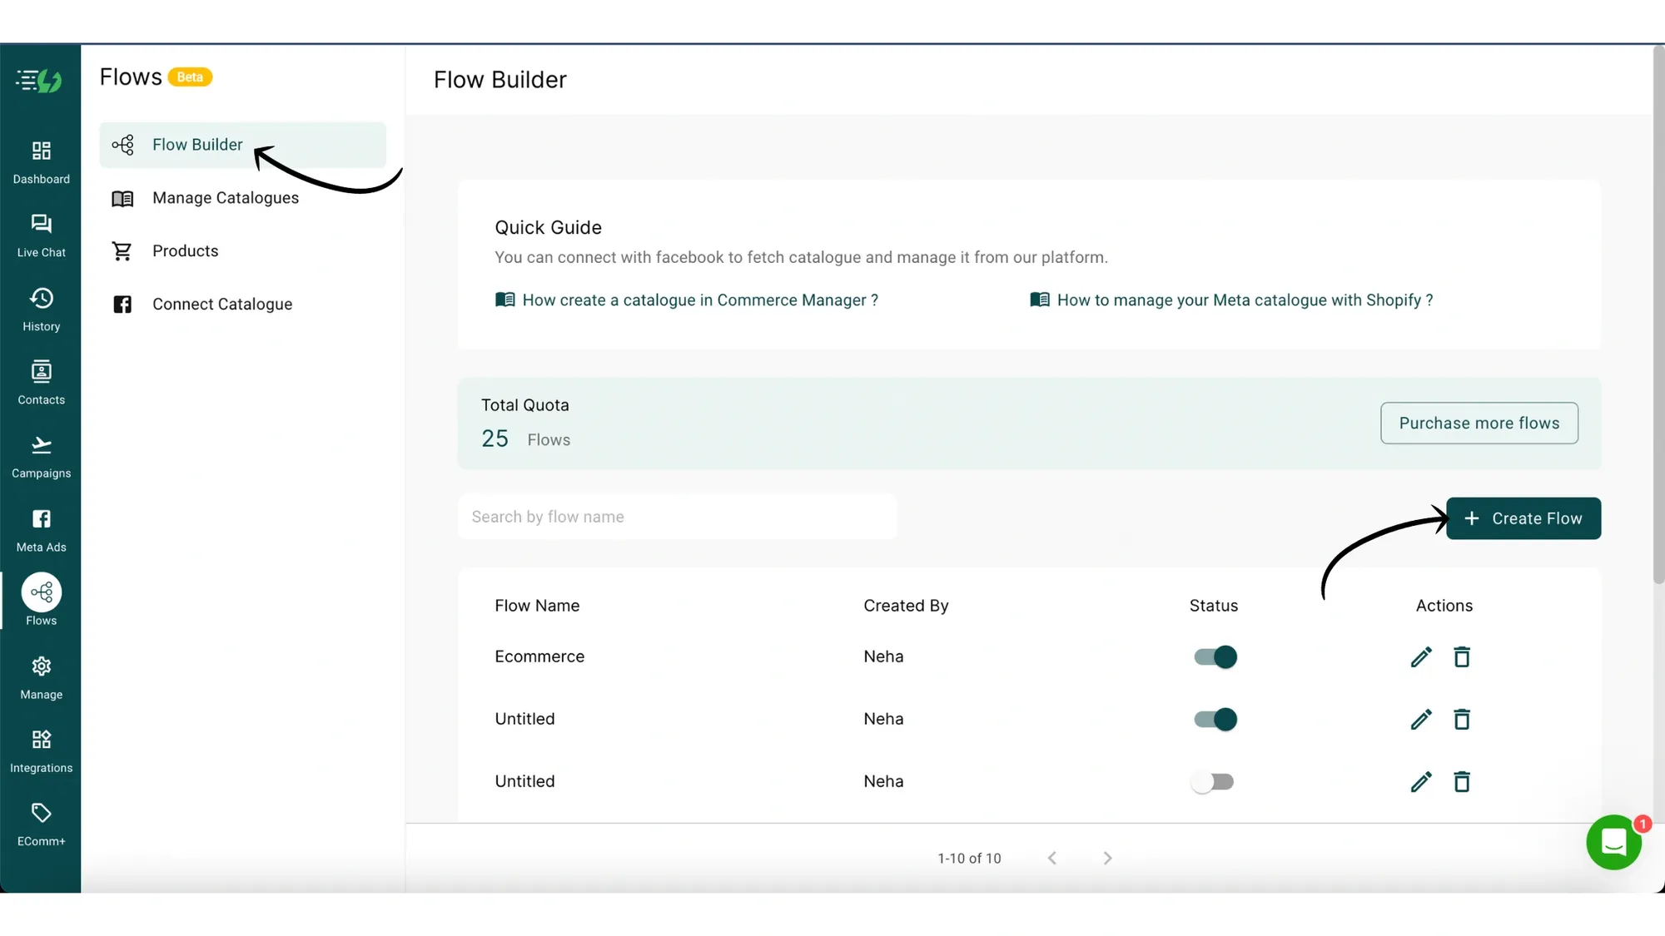Open Products from the Flows menu
Screen dimensions: 1665x936
[x=186, y=250]
